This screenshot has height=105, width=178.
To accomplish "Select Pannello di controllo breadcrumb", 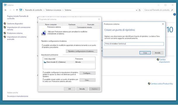I will tap(34, 10).
